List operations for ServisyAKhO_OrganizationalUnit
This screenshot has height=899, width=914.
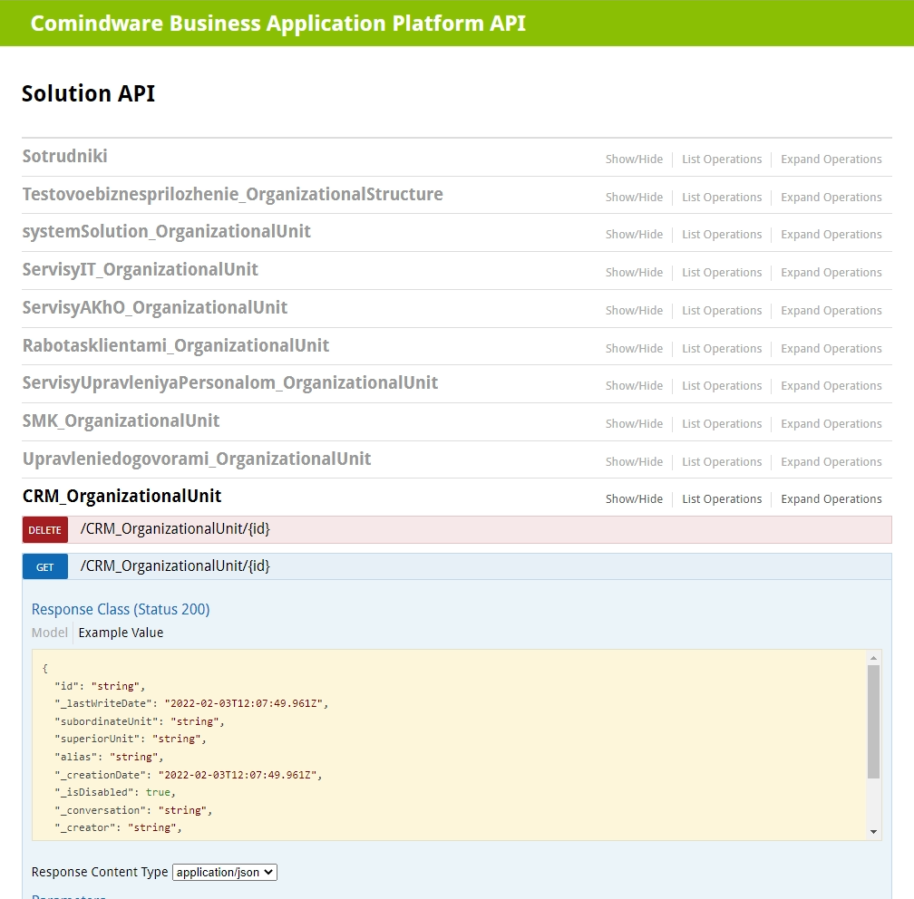coord(722,311)
